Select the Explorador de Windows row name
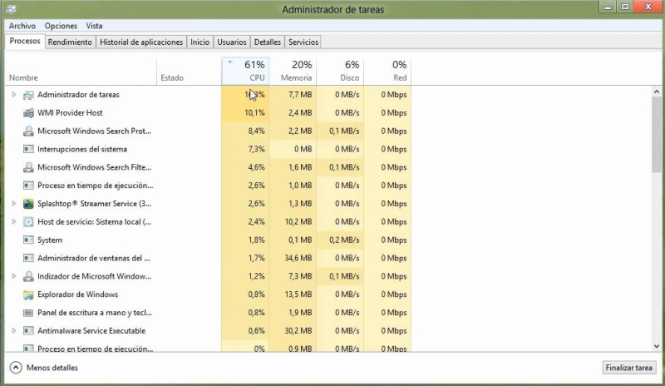Image resolution: width=665 pixels, height=386 pixels. 77,294
